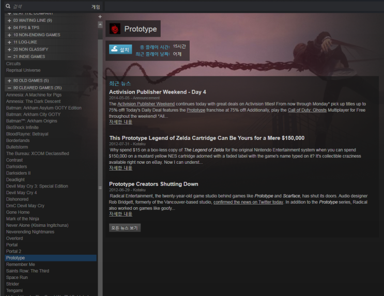This screenshot has height=296, width=384.
Task: Select Saints Row: The Third
Action: pos(28,271)
